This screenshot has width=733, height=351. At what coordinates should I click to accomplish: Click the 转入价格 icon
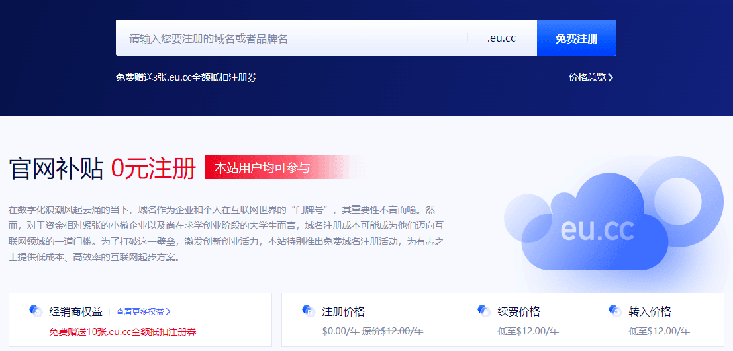615,311
